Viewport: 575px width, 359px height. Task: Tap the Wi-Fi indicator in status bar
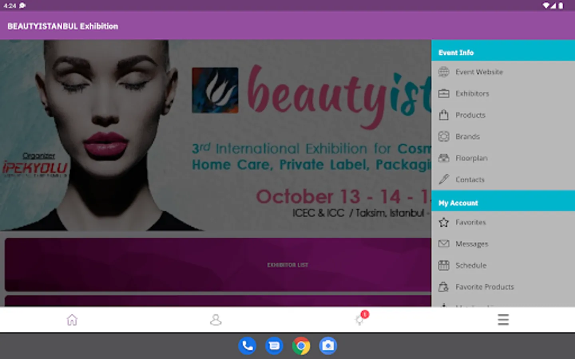click(546, 6)
